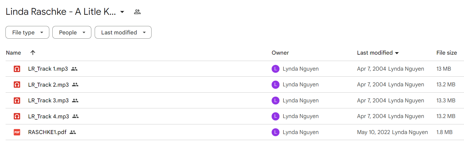Toggle sort direction arrow beside Last modified
464x157 pixels.
coord(397,53)
